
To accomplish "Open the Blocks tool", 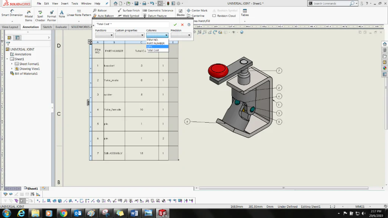I will click(181, 13).
